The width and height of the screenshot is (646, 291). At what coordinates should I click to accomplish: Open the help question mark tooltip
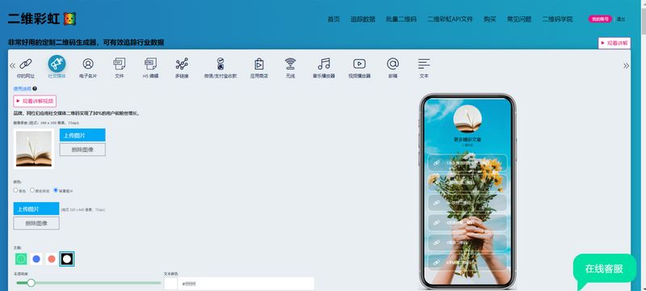click(x=35, y=89)
